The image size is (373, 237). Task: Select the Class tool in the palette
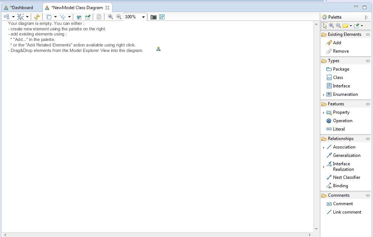(x=338, y=78)
